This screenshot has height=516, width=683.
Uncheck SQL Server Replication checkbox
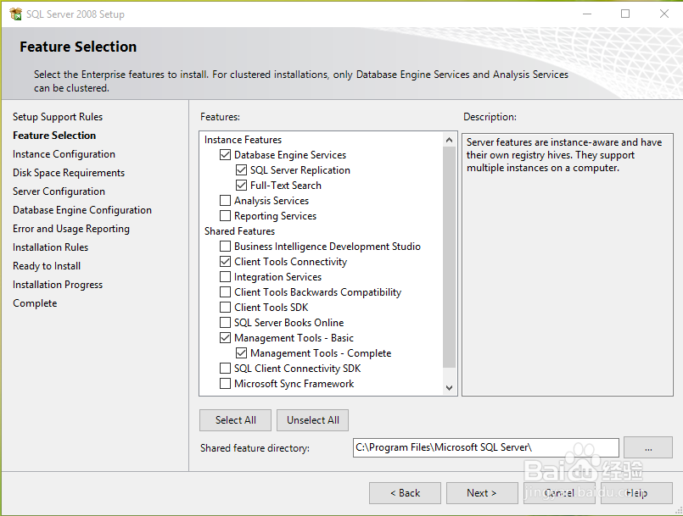tap(241, 169)
